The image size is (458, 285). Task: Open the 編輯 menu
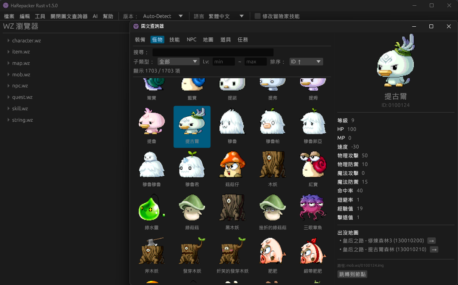pyautogui.click(x=24, y=16)
